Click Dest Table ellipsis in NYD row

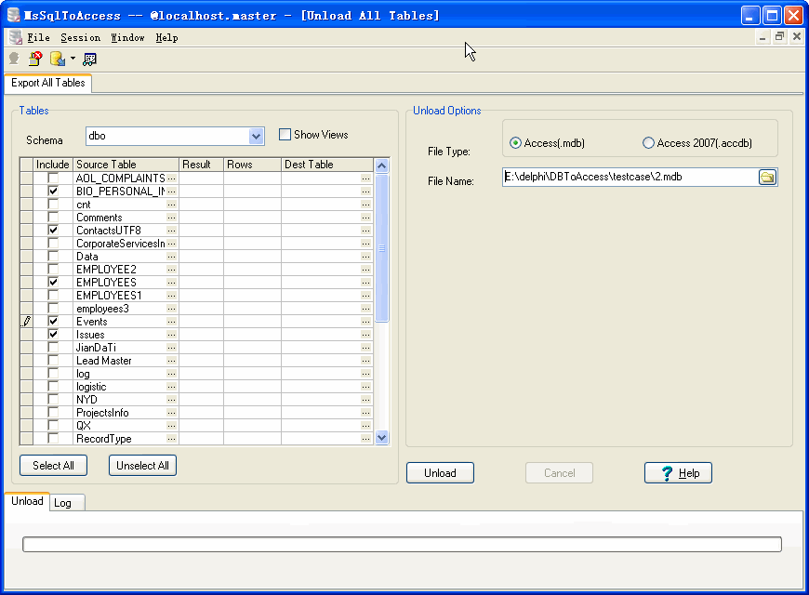click(x=366, y=400)
